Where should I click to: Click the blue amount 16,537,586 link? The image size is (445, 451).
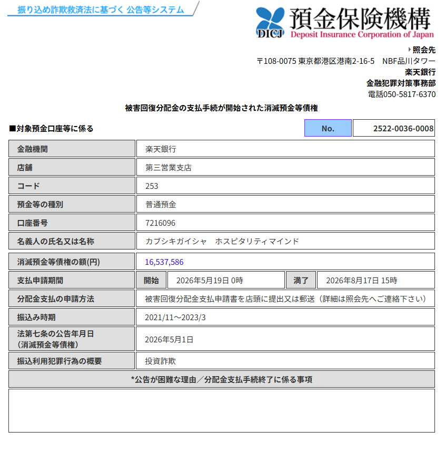click(164, 262)
